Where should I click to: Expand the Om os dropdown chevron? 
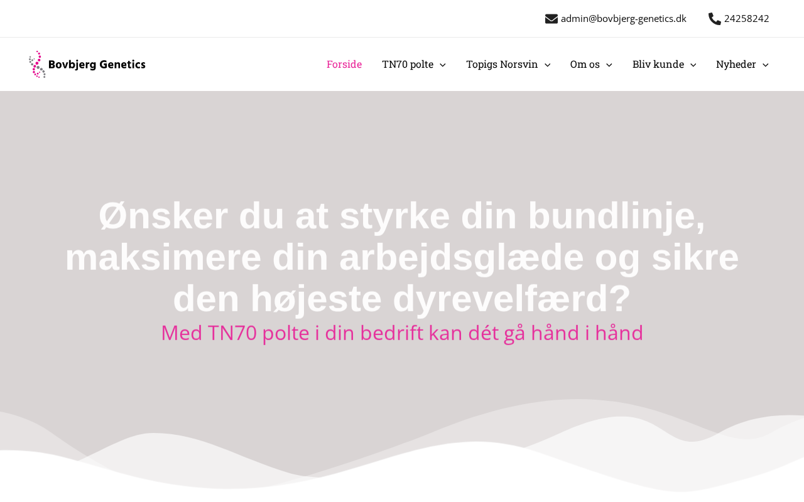(609, 65)
